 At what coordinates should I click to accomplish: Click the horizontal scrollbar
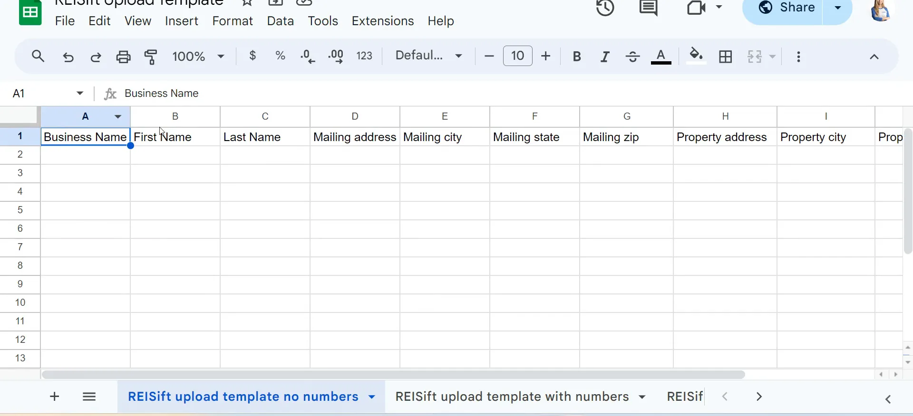[393, 375]
